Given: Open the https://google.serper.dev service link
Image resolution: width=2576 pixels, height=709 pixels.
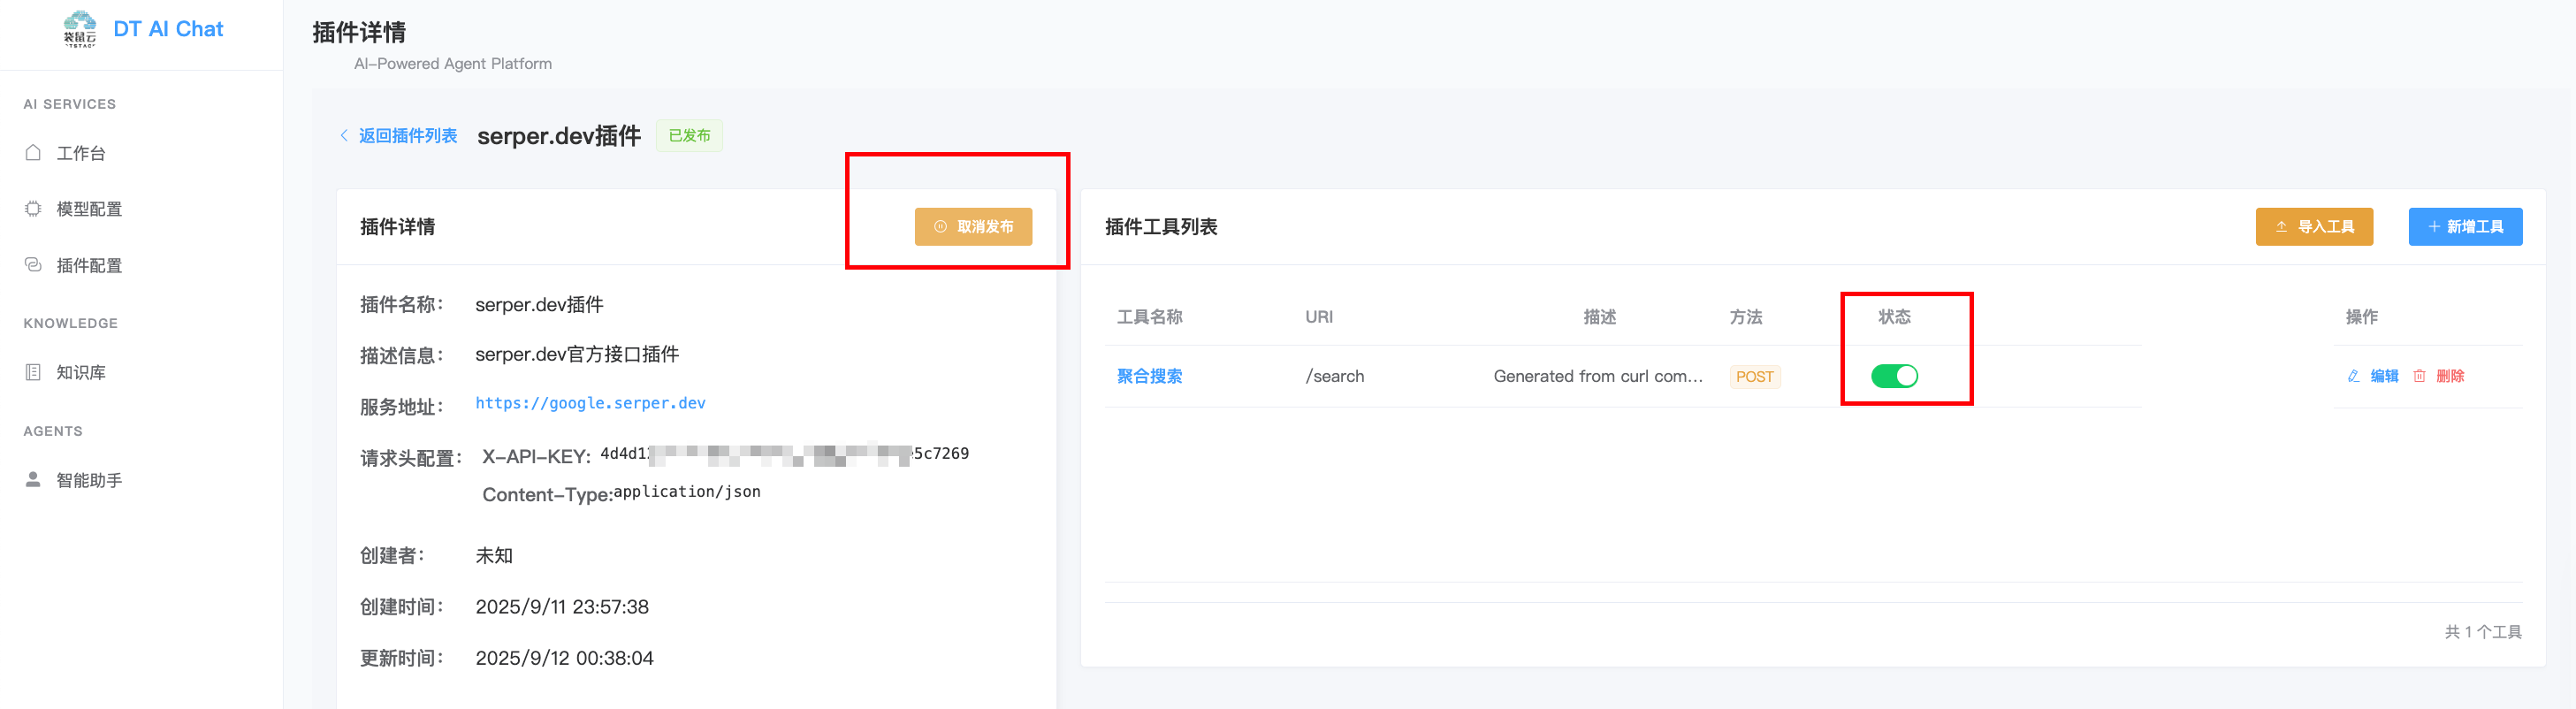Looking at the screenshot, I should pyautogui.click(x=590, y=403).
